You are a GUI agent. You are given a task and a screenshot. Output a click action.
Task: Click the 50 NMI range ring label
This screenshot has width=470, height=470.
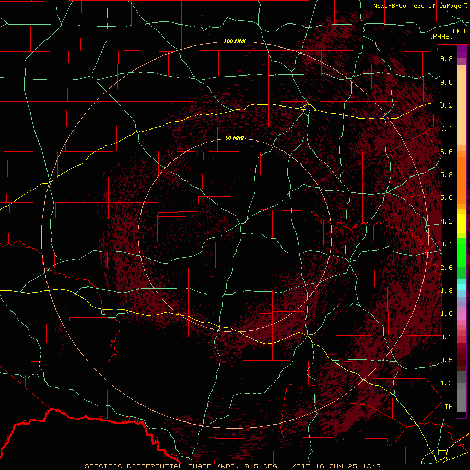[x=234, y=138]
